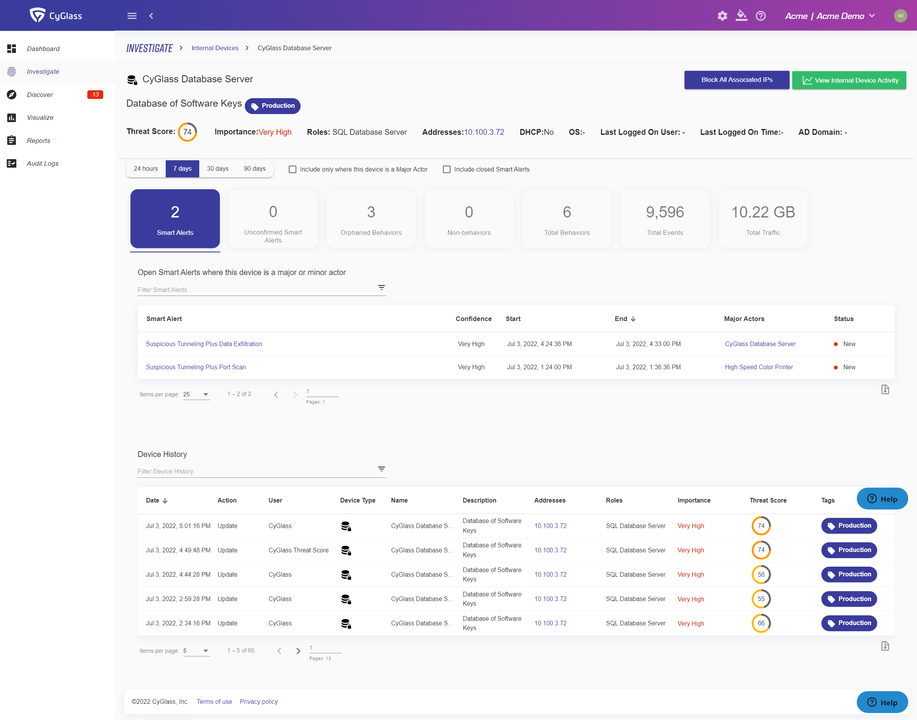Screen dimensions: 917x720
Task: Open the Smart Alerts summary card
Action: pyautogui.click(x=175, y=219)
